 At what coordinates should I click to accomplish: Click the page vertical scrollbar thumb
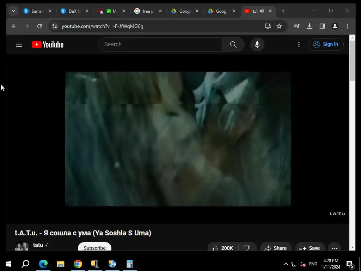(352, 61)
